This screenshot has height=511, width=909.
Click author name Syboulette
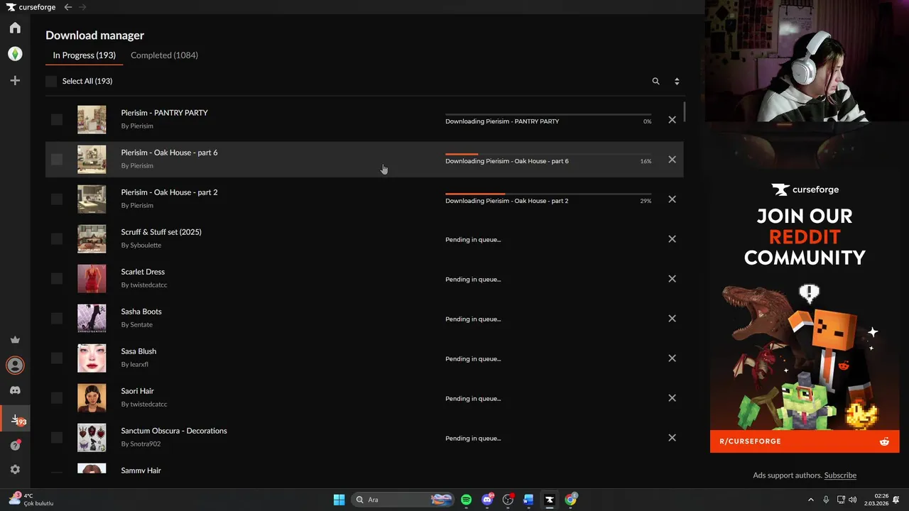146,246
